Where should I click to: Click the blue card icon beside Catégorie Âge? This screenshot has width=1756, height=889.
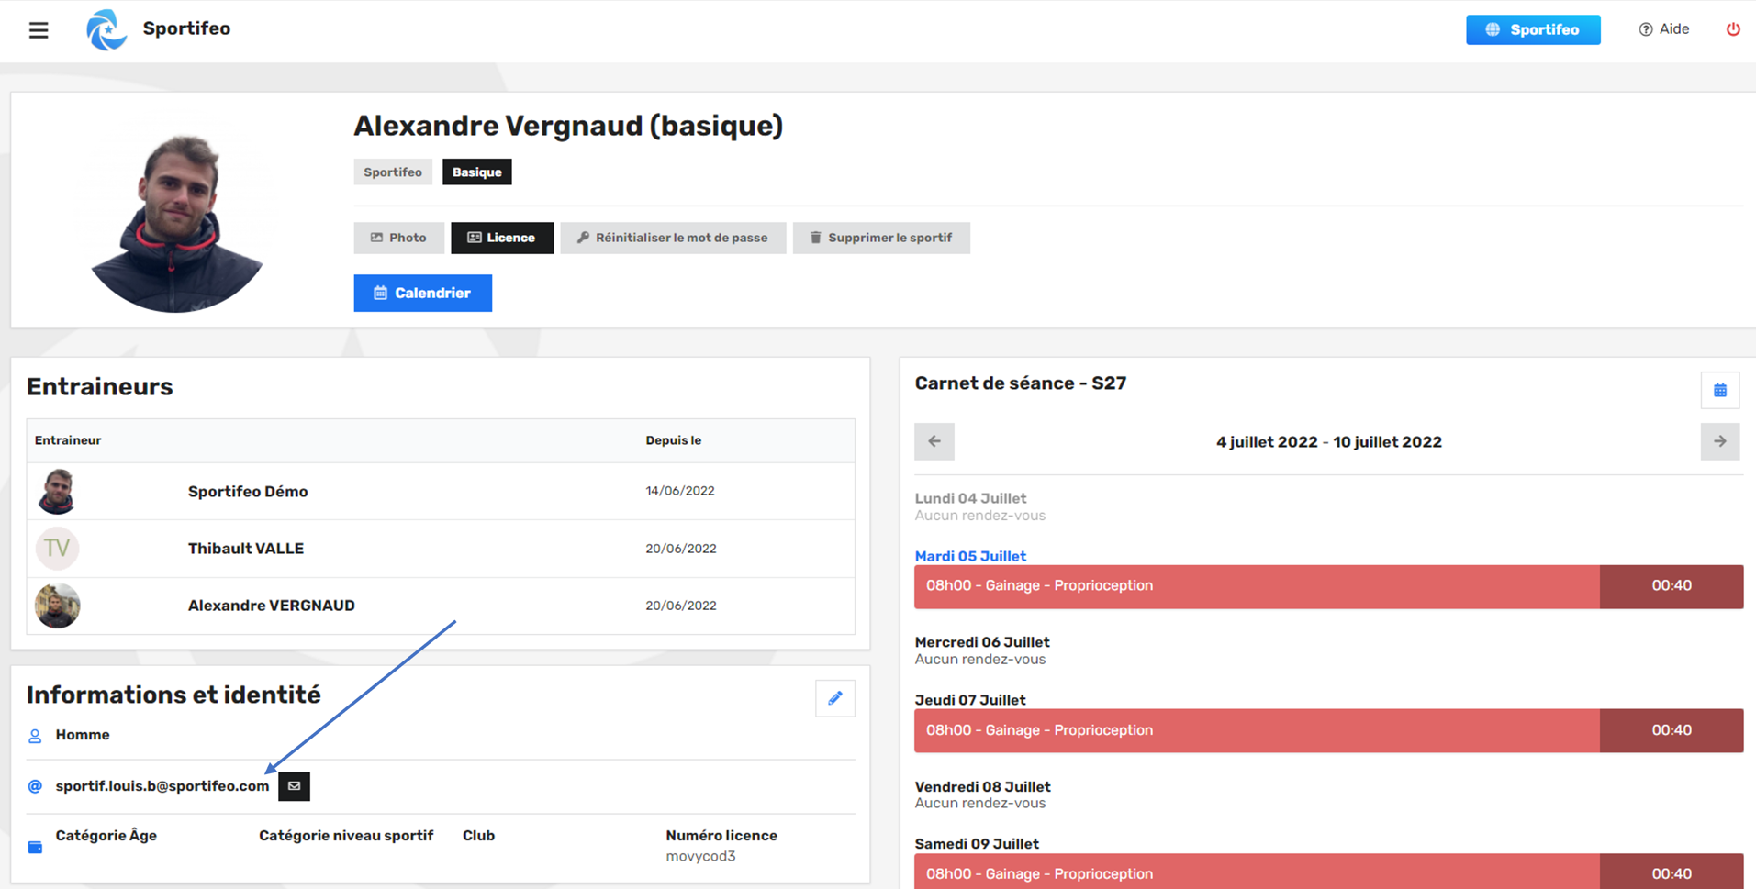pyautogui.click(x=35, y=847)
